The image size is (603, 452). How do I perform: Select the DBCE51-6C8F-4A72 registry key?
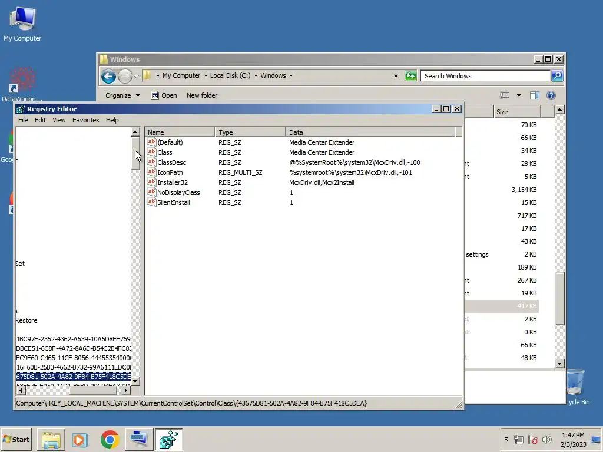74,348
